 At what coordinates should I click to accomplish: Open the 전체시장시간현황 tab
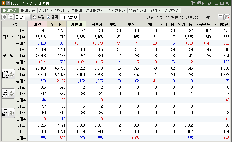[x=165, y=10]
